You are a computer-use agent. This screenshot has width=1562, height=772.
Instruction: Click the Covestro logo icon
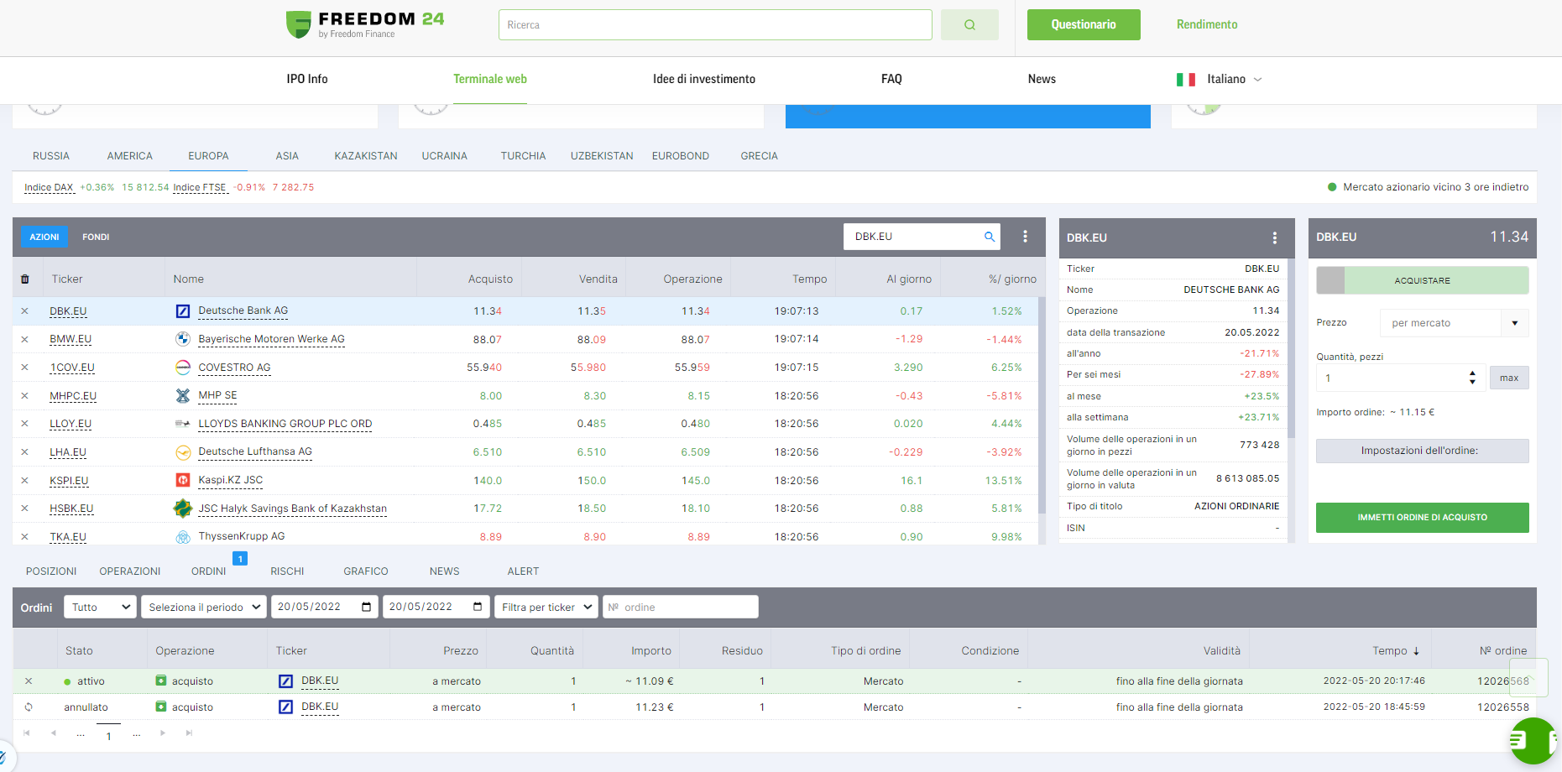[x=183, y=368]
